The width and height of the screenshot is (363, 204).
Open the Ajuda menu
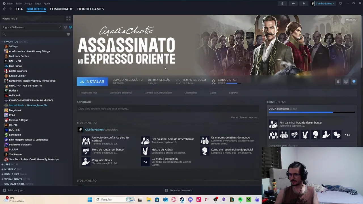point(47,3)
